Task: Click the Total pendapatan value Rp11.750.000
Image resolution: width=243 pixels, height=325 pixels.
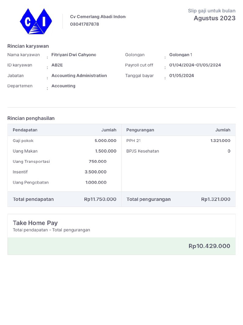Action: click(100, 199)
